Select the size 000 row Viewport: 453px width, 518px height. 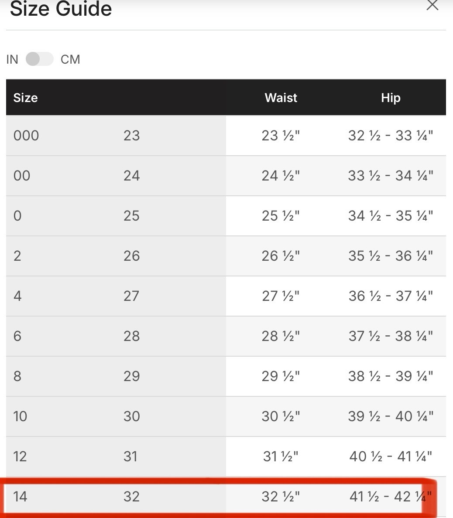pos(26,136)
